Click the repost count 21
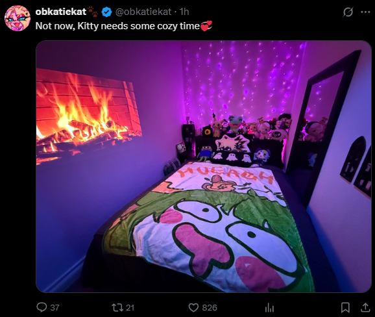375x317 pixels. coord(130,307)
